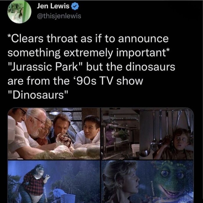Click the scared boy's face in kitchen
This screenshot has width=203, height=203.
click(181, 141)
